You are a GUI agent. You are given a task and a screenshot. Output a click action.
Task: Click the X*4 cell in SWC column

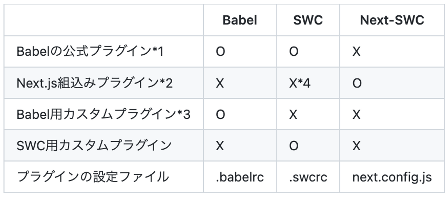click(x=300, y=83)
